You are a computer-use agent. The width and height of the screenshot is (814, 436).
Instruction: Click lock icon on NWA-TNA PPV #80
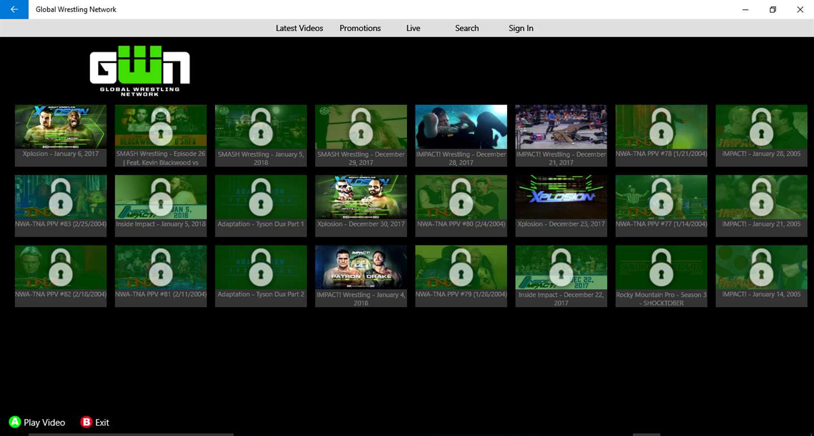(x=461, y=196)
